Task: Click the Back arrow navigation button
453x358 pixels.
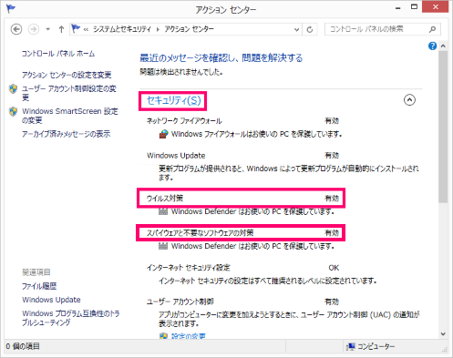Action: (x=16, y=29)
